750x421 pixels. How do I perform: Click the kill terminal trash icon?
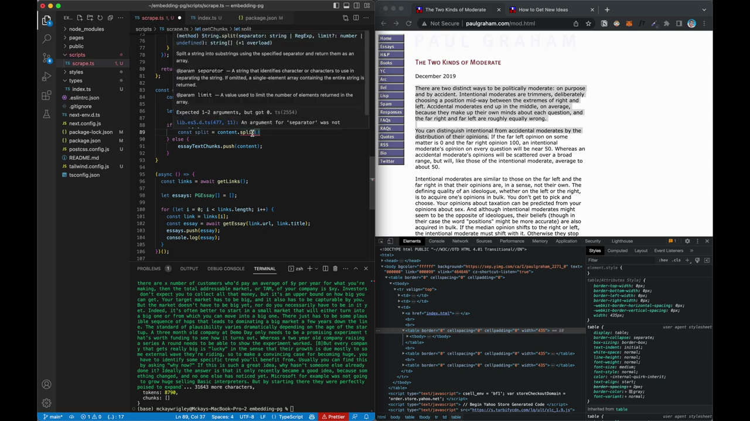pos(335,268)
